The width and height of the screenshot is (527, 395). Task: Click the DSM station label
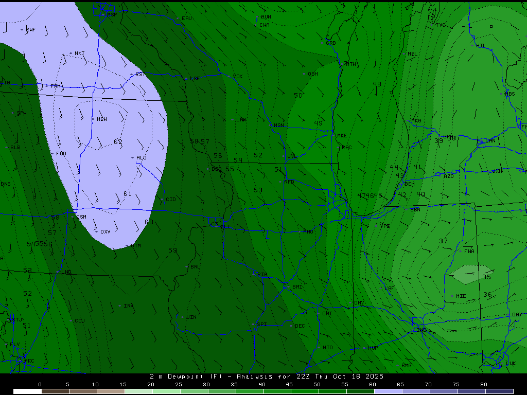click(x=81, y=217)
